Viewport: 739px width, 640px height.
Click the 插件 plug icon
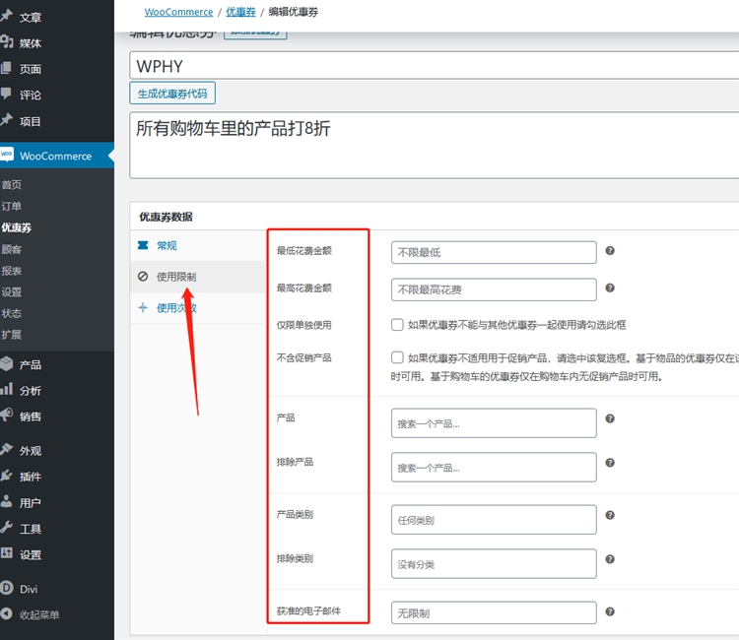click(x=7, y=476)
